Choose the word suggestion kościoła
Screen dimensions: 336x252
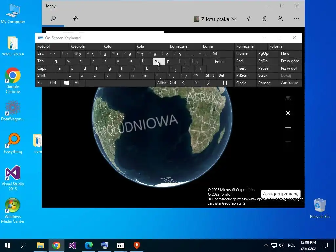(85, 46)
